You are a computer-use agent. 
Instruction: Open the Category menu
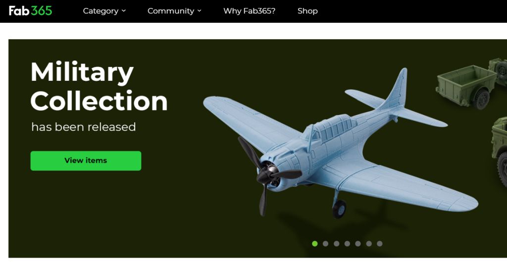tap(104, 11)
